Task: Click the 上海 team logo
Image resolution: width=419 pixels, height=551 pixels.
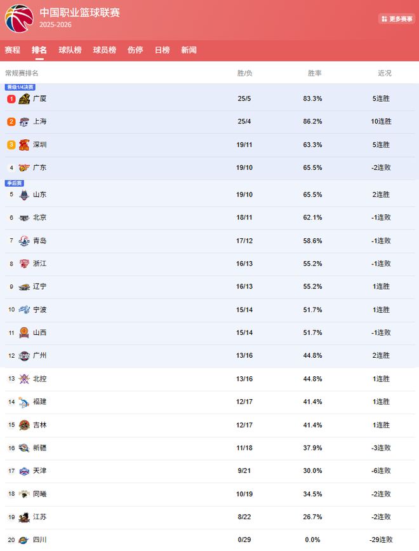Action: (x=24, y=122)
